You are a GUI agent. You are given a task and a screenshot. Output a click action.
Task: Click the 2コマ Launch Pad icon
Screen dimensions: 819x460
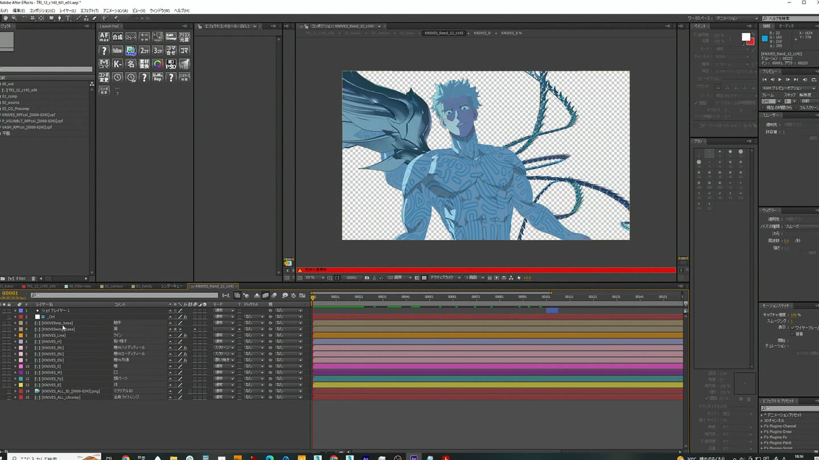coord(144,50)
